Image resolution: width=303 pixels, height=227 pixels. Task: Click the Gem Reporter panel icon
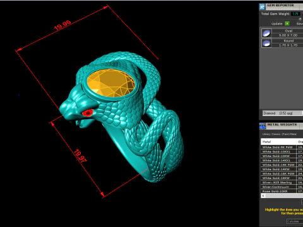pyautogui.click(x=262, y=7)
